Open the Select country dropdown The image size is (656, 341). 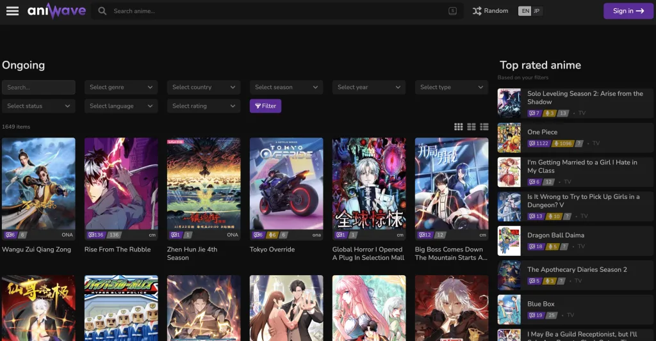coord(204,88)
